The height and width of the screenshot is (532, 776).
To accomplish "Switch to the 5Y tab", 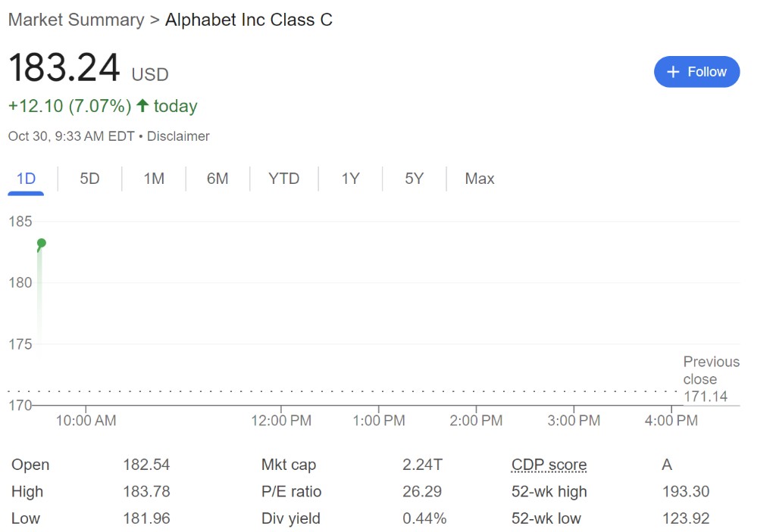I will pyautogui.click(x=414, y=179).
